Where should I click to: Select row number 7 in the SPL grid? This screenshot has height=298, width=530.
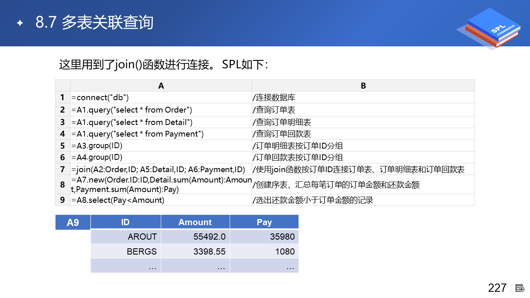63,169
